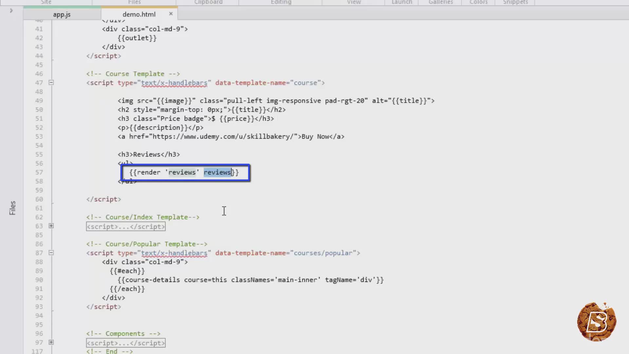Click the Course/Index Template comment on line 62

coord(143,217)
